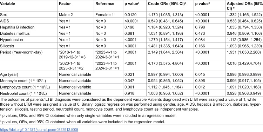Screen dimensions: 263x132
Task: Click the Diabetes mellitus cell
Action: (x=15, y=33)
